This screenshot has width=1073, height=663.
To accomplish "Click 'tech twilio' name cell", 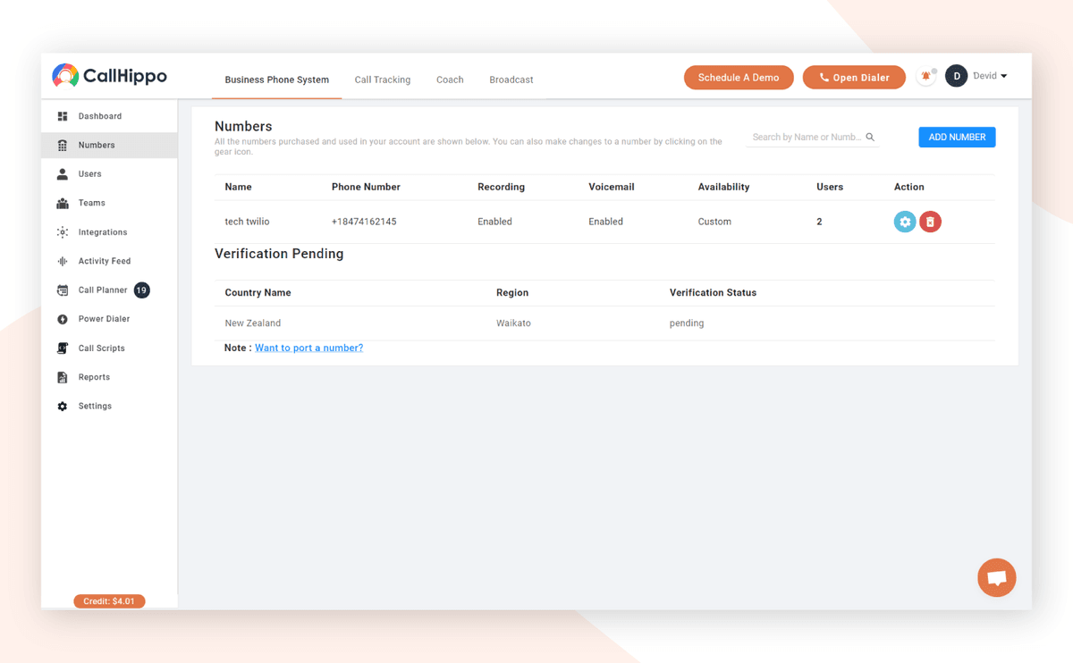I will point(247,222).
